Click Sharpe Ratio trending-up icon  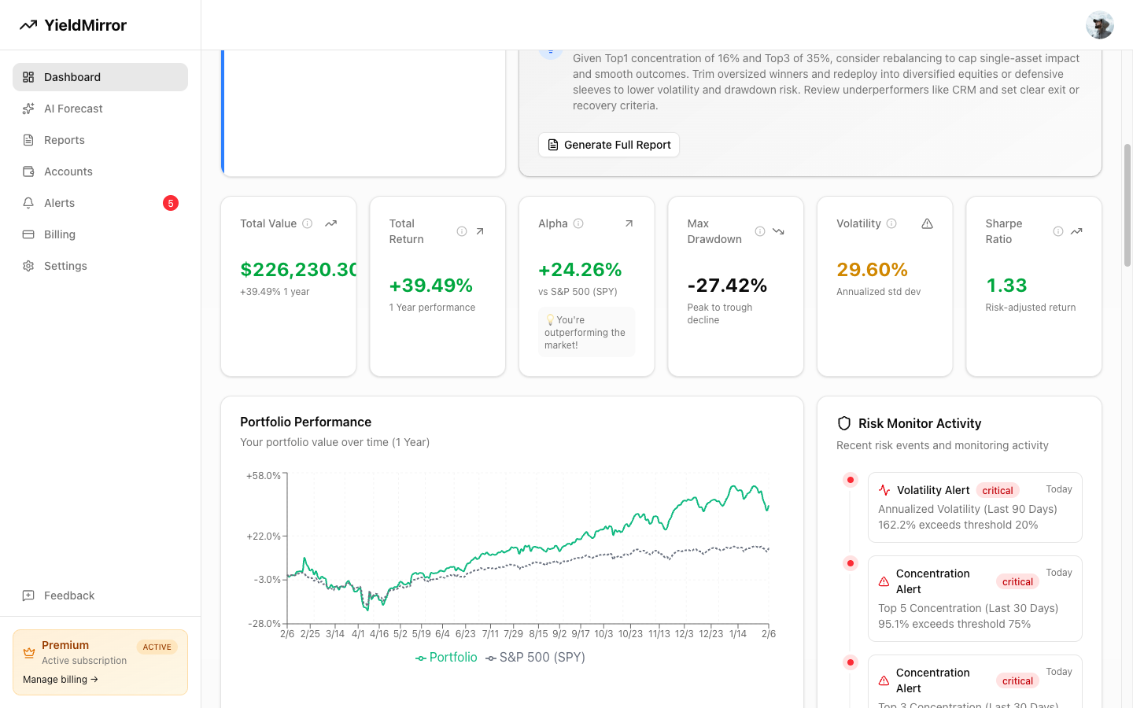point(1076,231)
